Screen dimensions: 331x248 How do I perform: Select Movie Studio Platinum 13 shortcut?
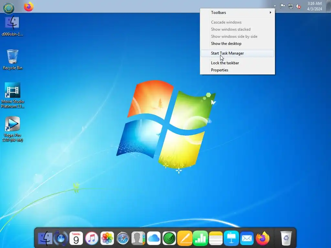13,95
